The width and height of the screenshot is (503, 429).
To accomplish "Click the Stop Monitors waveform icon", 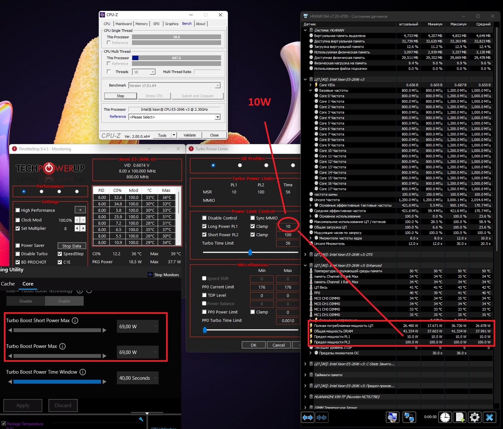I will click(150, 275).
